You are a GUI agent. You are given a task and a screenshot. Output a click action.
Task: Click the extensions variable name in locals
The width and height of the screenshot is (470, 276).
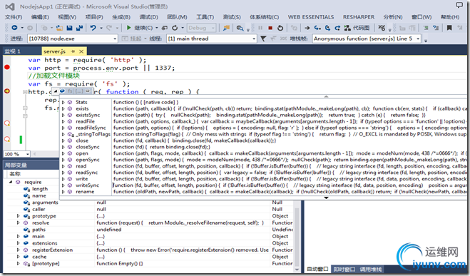coord(45,243)
